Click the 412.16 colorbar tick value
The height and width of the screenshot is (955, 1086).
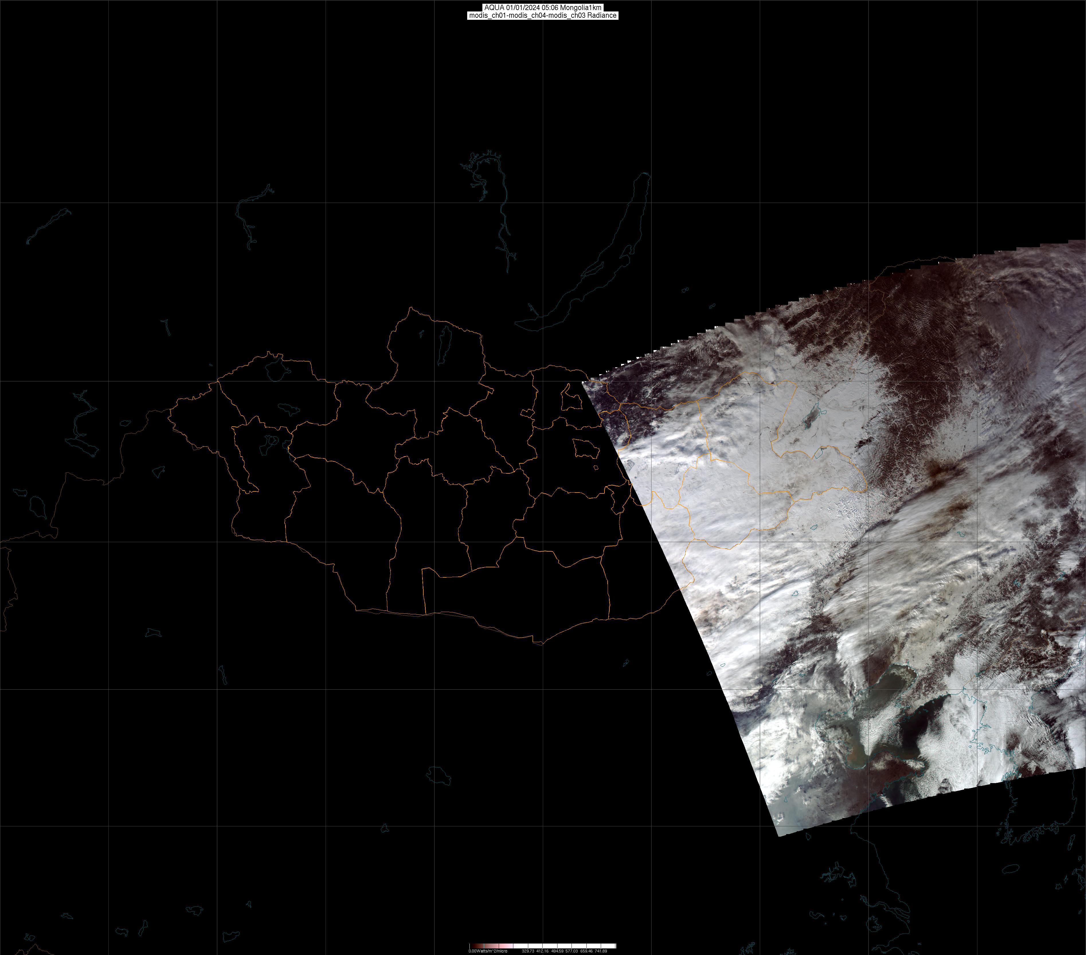(543, 951)
